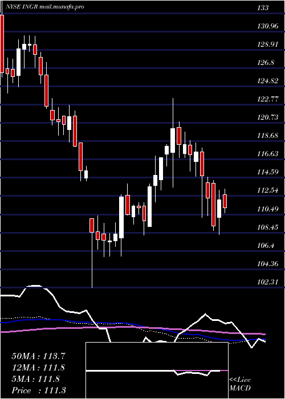
Task: Click the 122.77 price axis label
Action: click(268, 99)
